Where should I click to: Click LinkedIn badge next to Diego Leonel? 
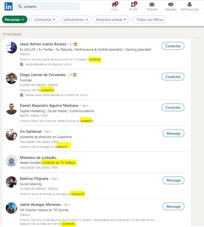(x=75, y=75)
